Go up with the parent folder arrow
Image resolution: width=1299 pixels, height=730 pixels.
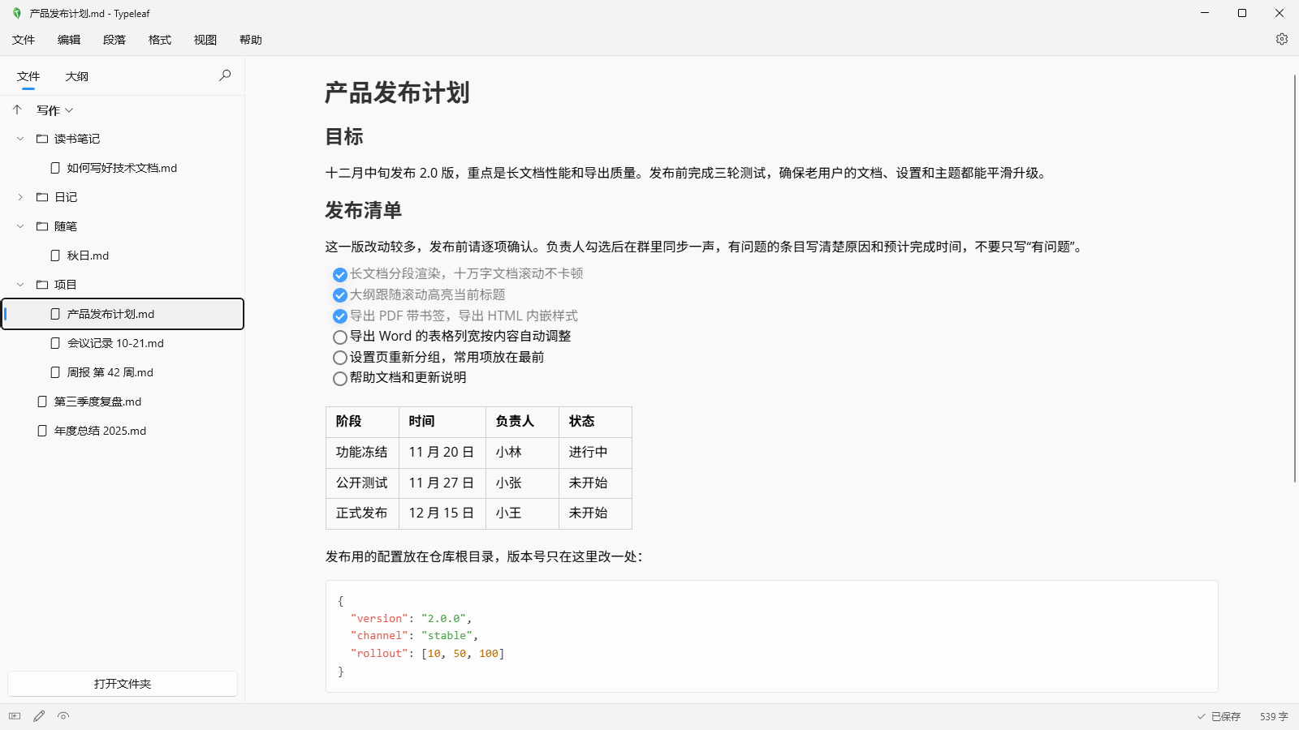pos(17,109)
